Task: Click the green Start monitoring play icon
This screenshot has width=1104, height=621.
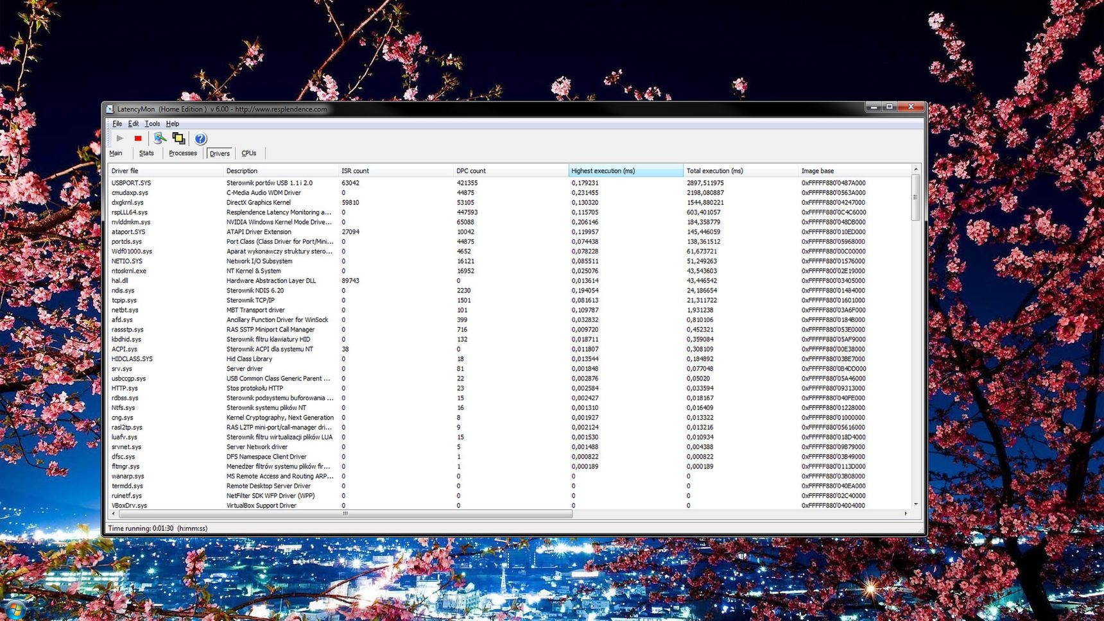Action: click(x=120, y=138)
